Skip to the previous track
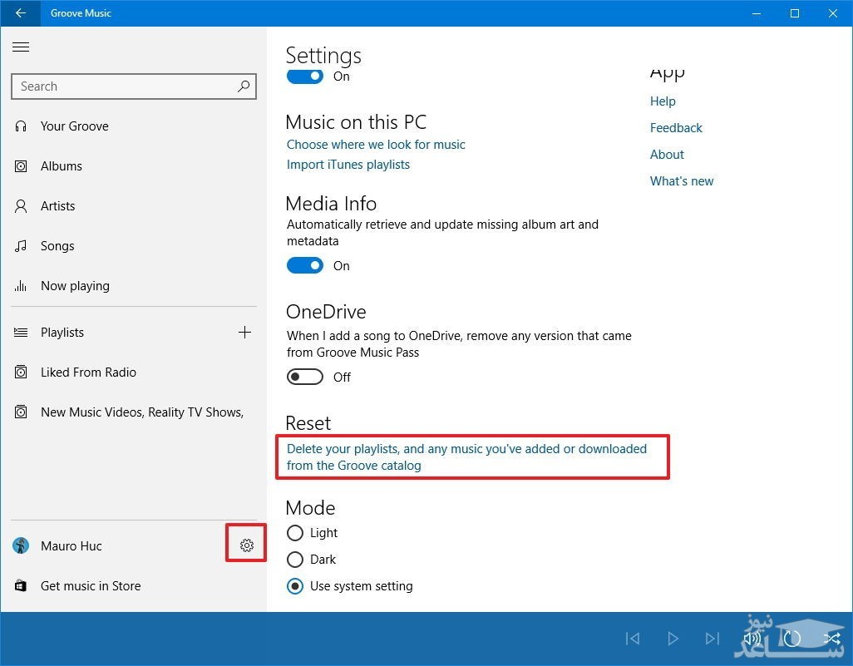Viewport: 853px width, 666px height. 633,639
